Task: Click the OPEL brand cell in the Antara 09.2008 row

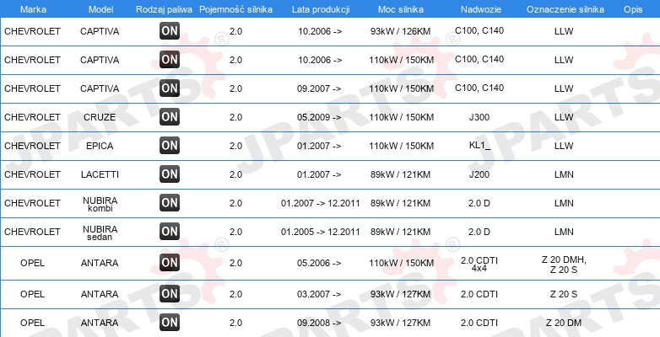Action: pyautogui.click(x=32, y=323)
